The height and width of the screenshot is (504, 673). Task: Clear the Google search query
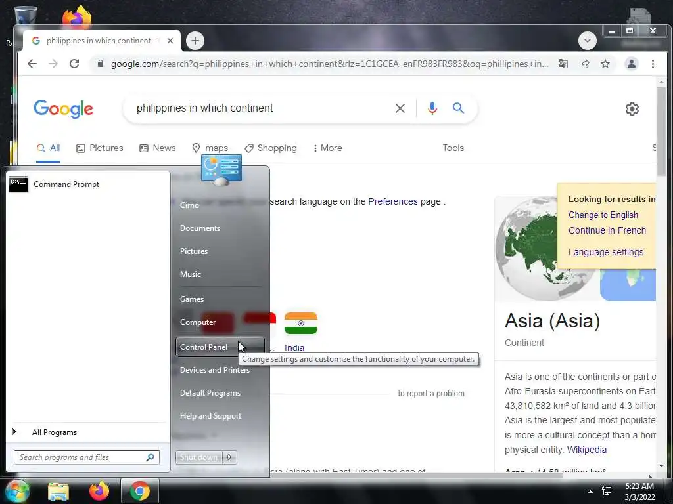point(400,108)
